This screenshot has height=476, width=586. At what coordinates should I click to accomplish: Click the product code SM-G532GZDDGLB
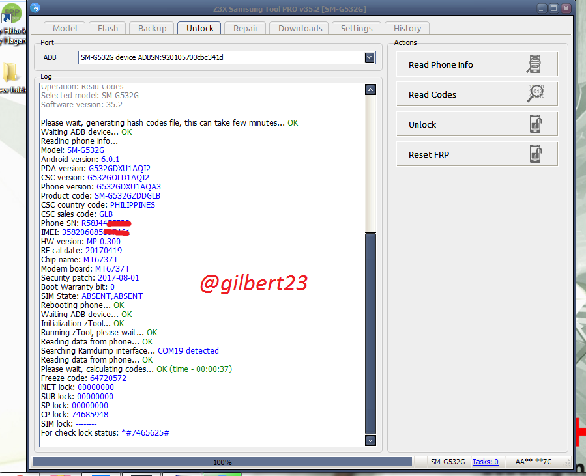pyautogui.click(x=127, y=195)
